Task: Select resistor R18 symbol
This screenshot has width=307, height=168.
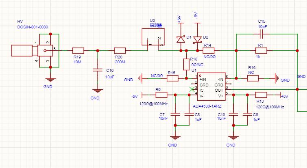Action: (x=186, y=65)
